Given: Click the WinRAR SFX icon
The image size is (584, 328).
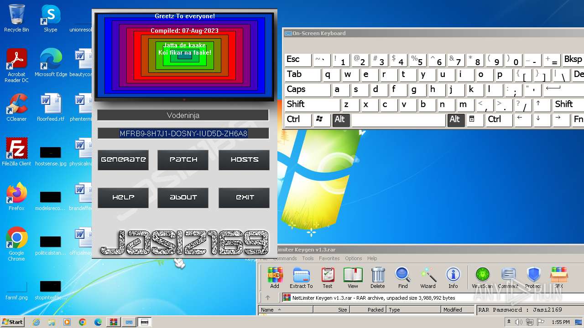Looking at the screenshot, I should point(559,278).
